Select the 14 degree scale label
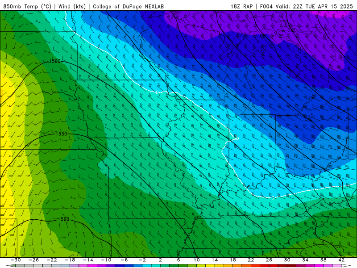 [x=215, y=260]
